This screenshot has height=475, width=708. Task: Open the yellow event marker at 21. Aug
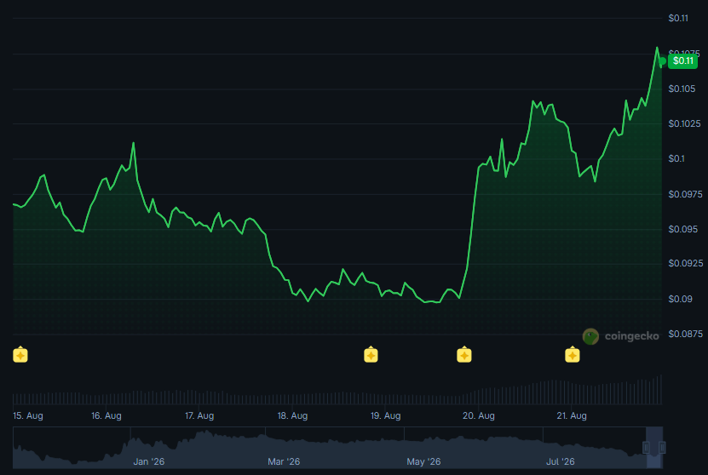[572, 355]
